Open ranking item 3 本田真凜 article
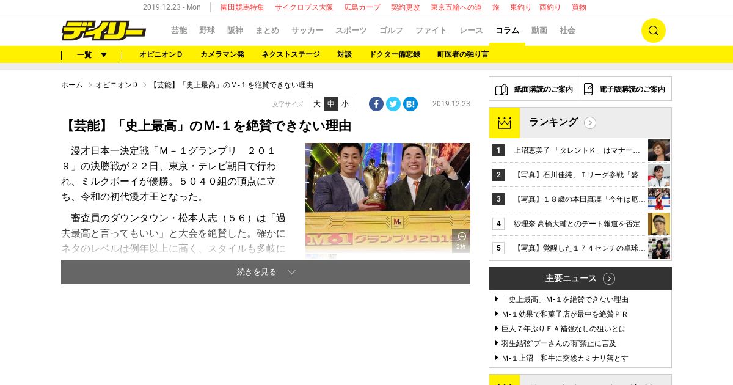 pos(580,199)
